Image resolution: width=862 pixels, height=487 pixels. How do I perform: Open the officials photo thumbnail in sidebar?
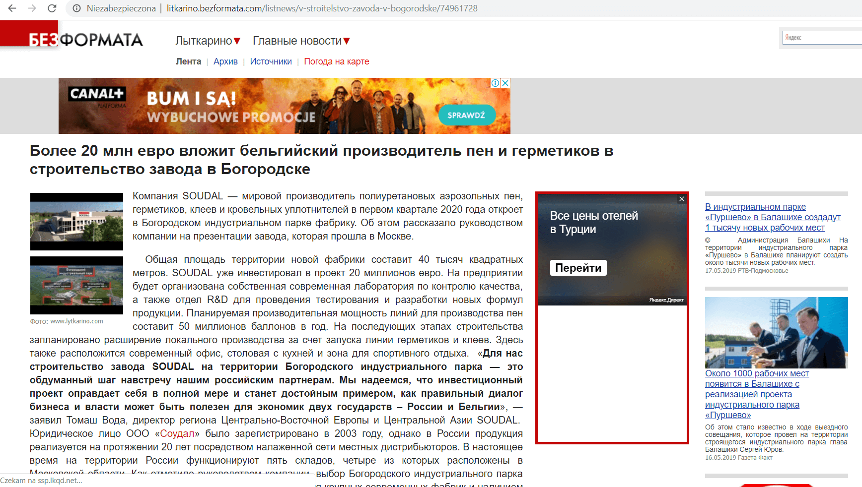[777, 333]
